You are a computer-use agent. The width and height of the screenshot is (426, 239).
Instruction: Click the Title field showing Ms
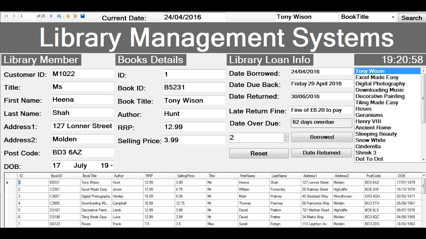[x=83, y=87]
